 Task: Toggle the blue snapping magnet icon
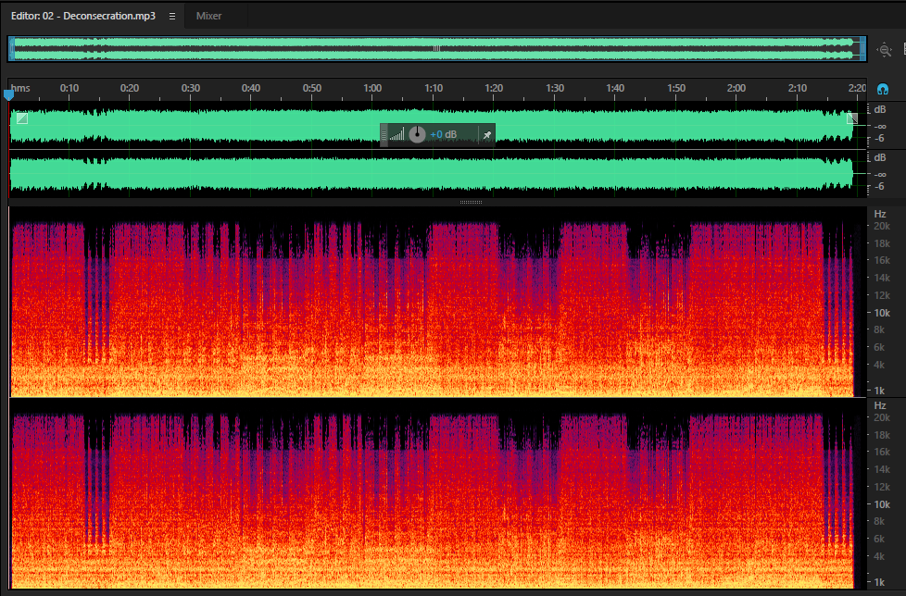882,89
